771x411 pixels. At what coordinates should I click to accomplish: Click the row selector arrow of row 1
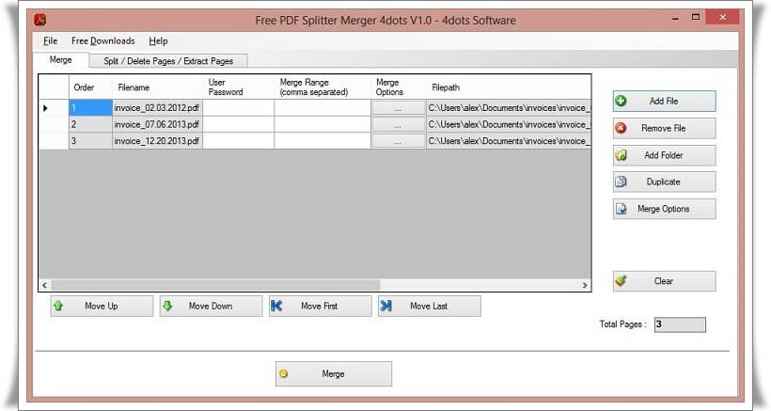click(46, 108)
